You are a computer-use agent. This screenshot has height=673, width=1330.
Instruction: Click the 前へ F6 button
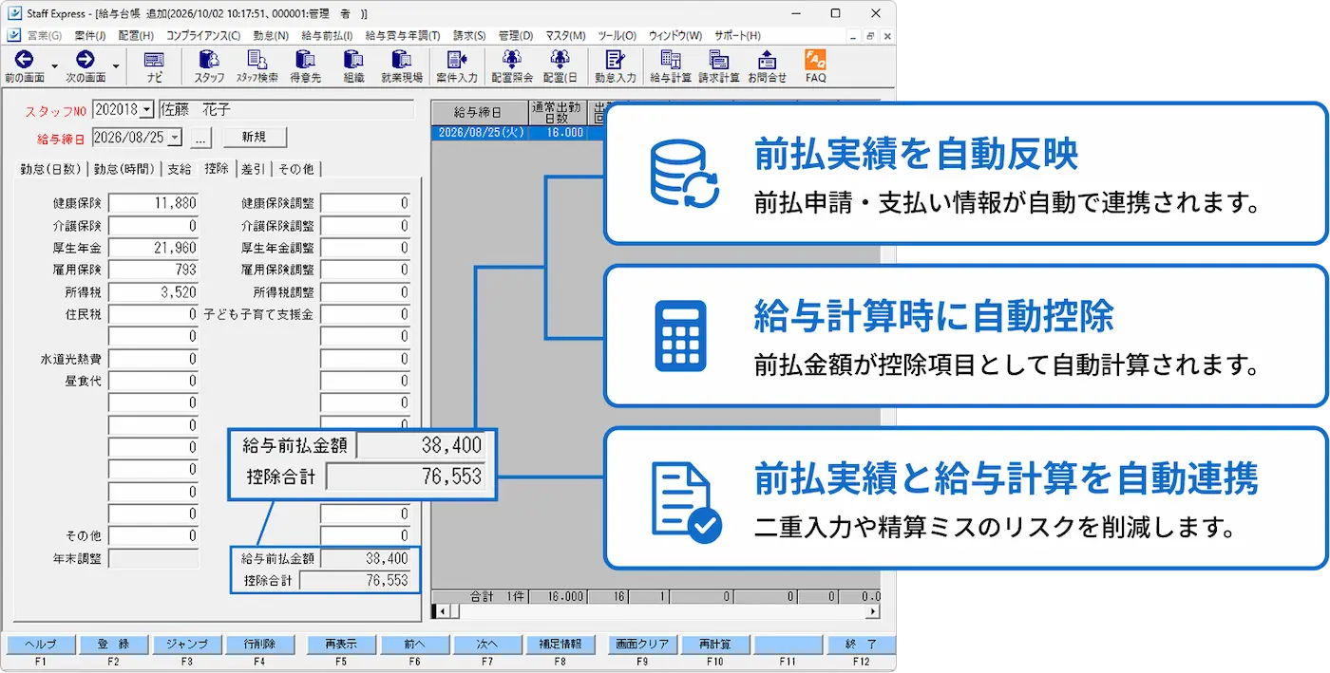click(414, 644)
